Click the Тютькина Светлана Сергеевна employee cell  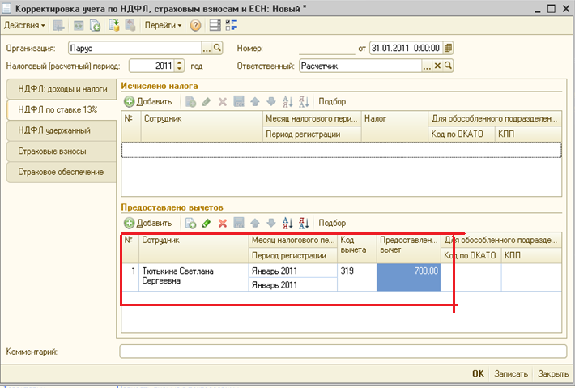point(194,277)
